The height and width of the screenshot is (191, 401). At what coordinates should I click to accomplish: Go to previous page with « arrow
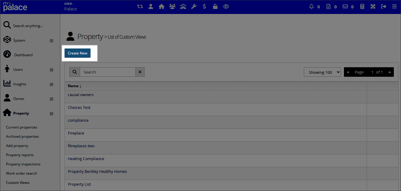[x=348, y=72]
